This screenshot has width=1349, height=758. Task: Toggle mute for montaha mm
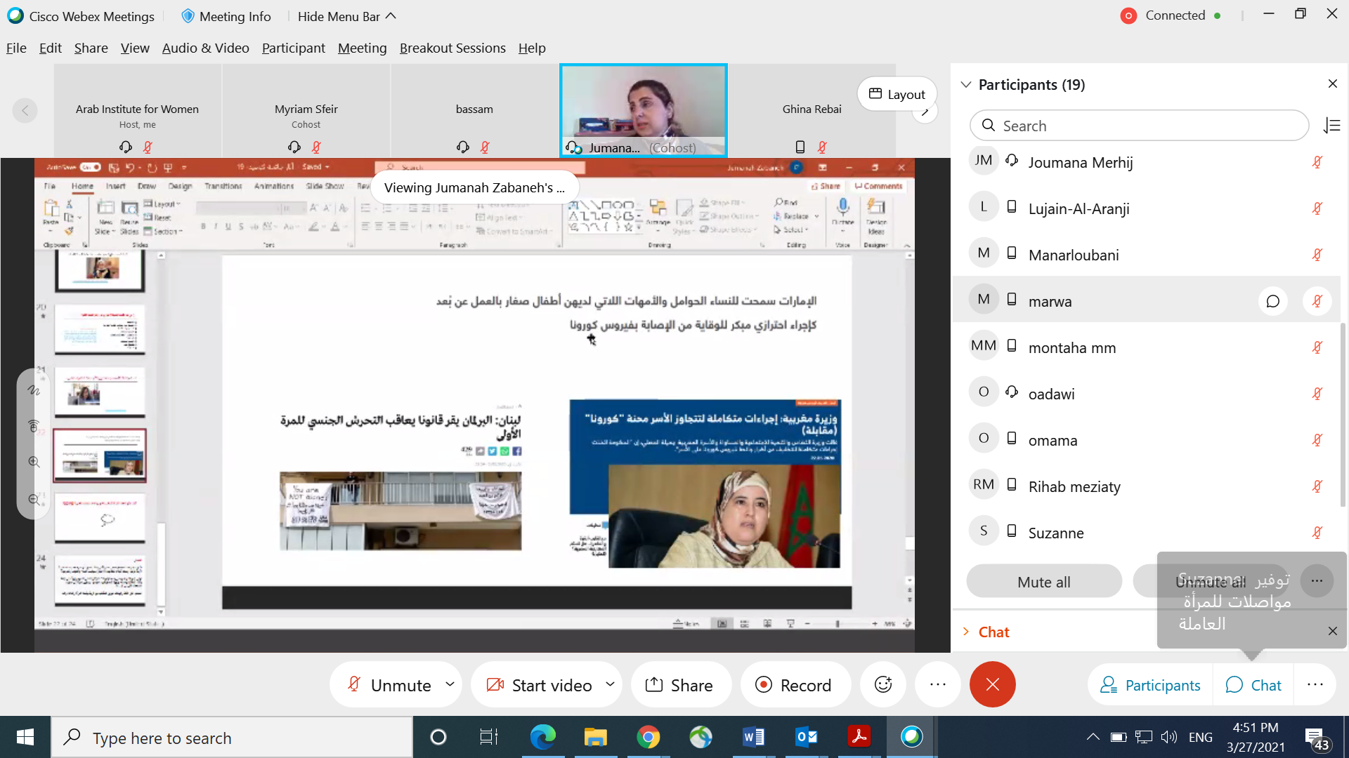pos(1317,347)
